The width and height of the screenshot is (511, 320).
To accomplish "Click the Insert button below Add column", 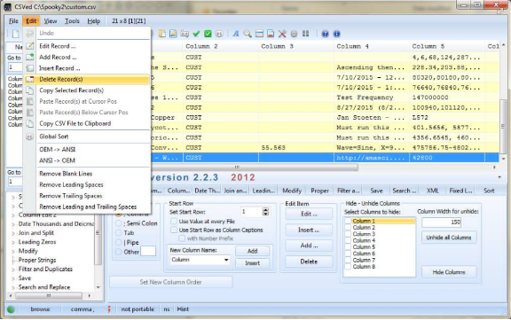I will (x=252, y=263).
